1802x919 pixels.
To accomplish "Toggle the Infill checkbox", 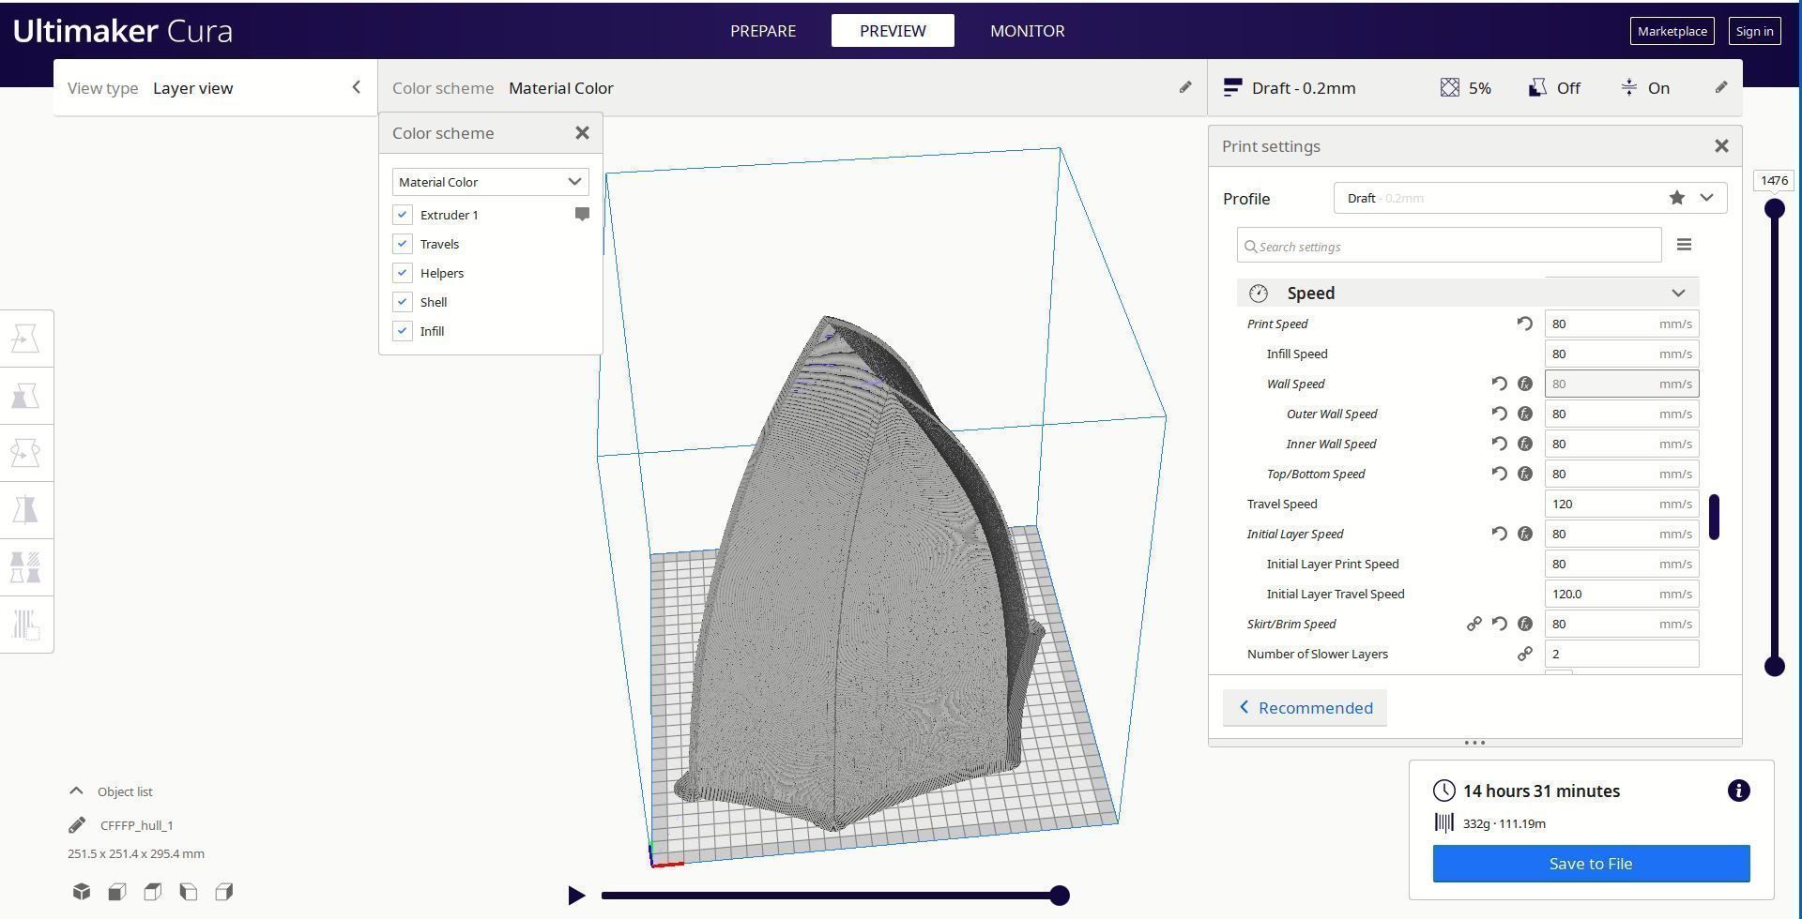I will tap(403, 331).
